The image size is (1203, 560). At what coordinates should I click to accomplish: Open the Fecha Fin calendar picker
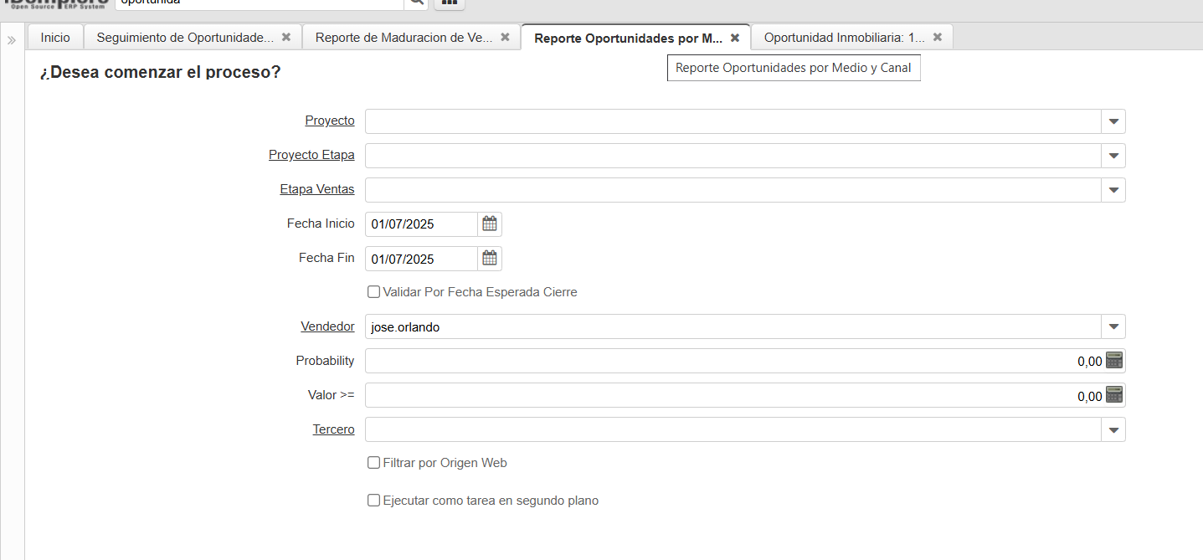click(490, 259)
